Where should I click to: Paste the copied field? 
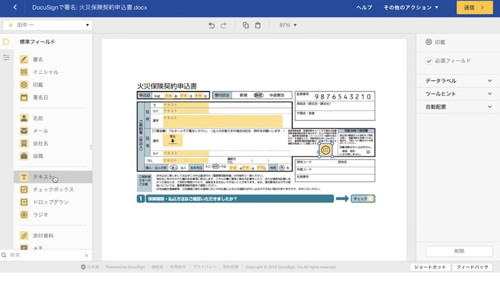click(x=258, y=25)
